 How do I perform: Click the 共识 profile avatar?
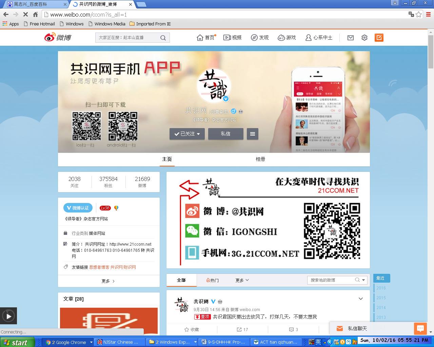tap(214, 85)
